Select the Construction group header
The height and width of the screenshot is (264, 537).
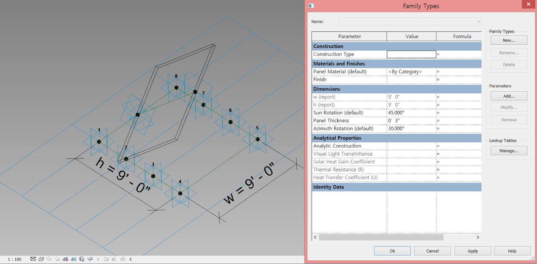tap(397, 46)
